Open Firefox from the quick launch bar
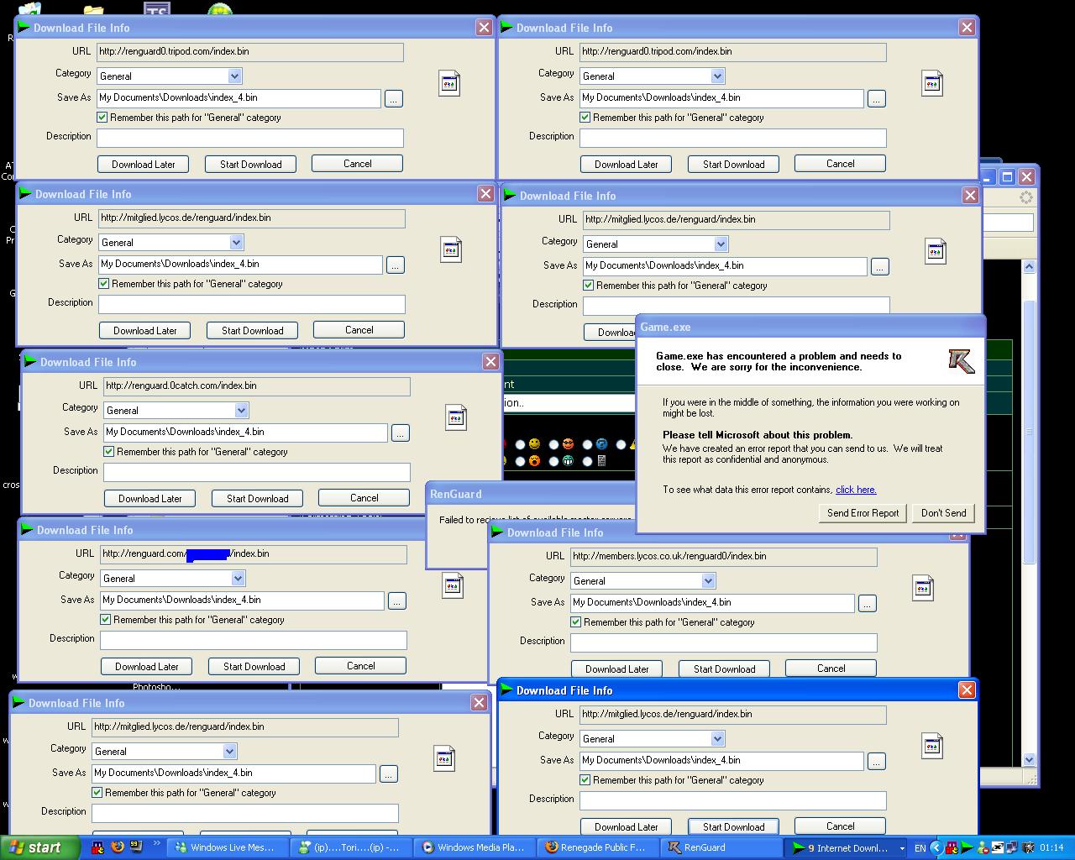This screenshot has height=860, width=1075. [x=117, y=847]
